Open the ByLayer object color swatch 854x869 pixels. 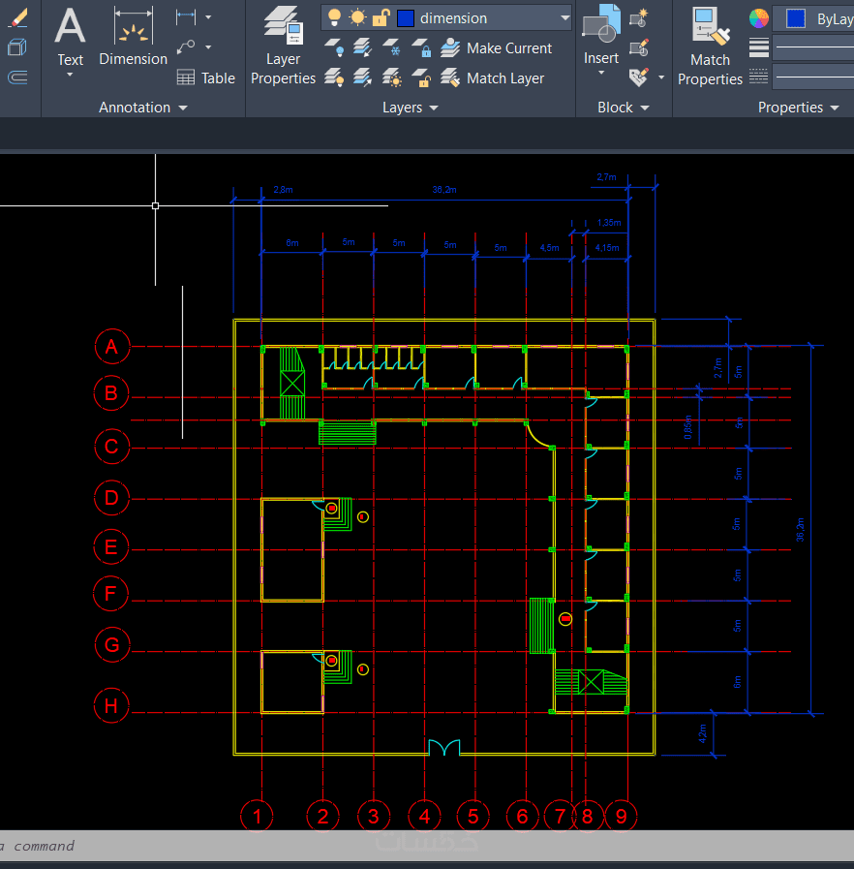[x=796, y=18]
